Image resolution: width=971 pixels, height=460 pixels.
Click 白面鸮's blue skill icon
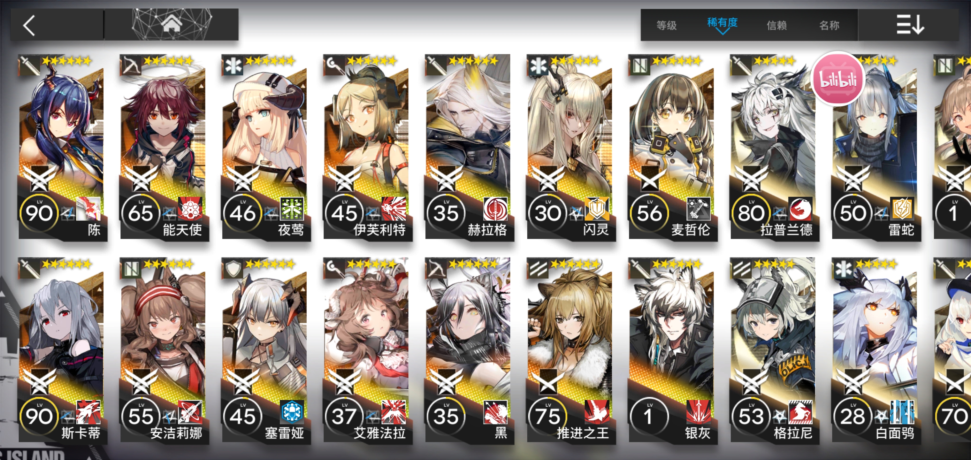pyautogui.click(x=902, y=411)
